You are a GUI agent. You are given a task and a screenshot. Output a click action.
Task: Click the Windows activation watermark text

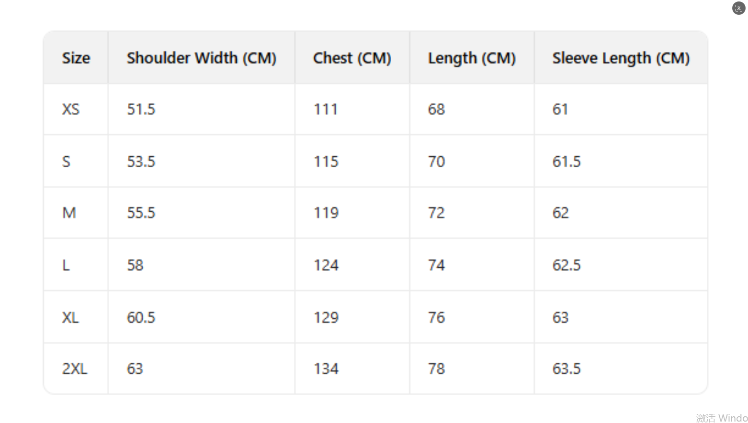click(x=722, y=418)
